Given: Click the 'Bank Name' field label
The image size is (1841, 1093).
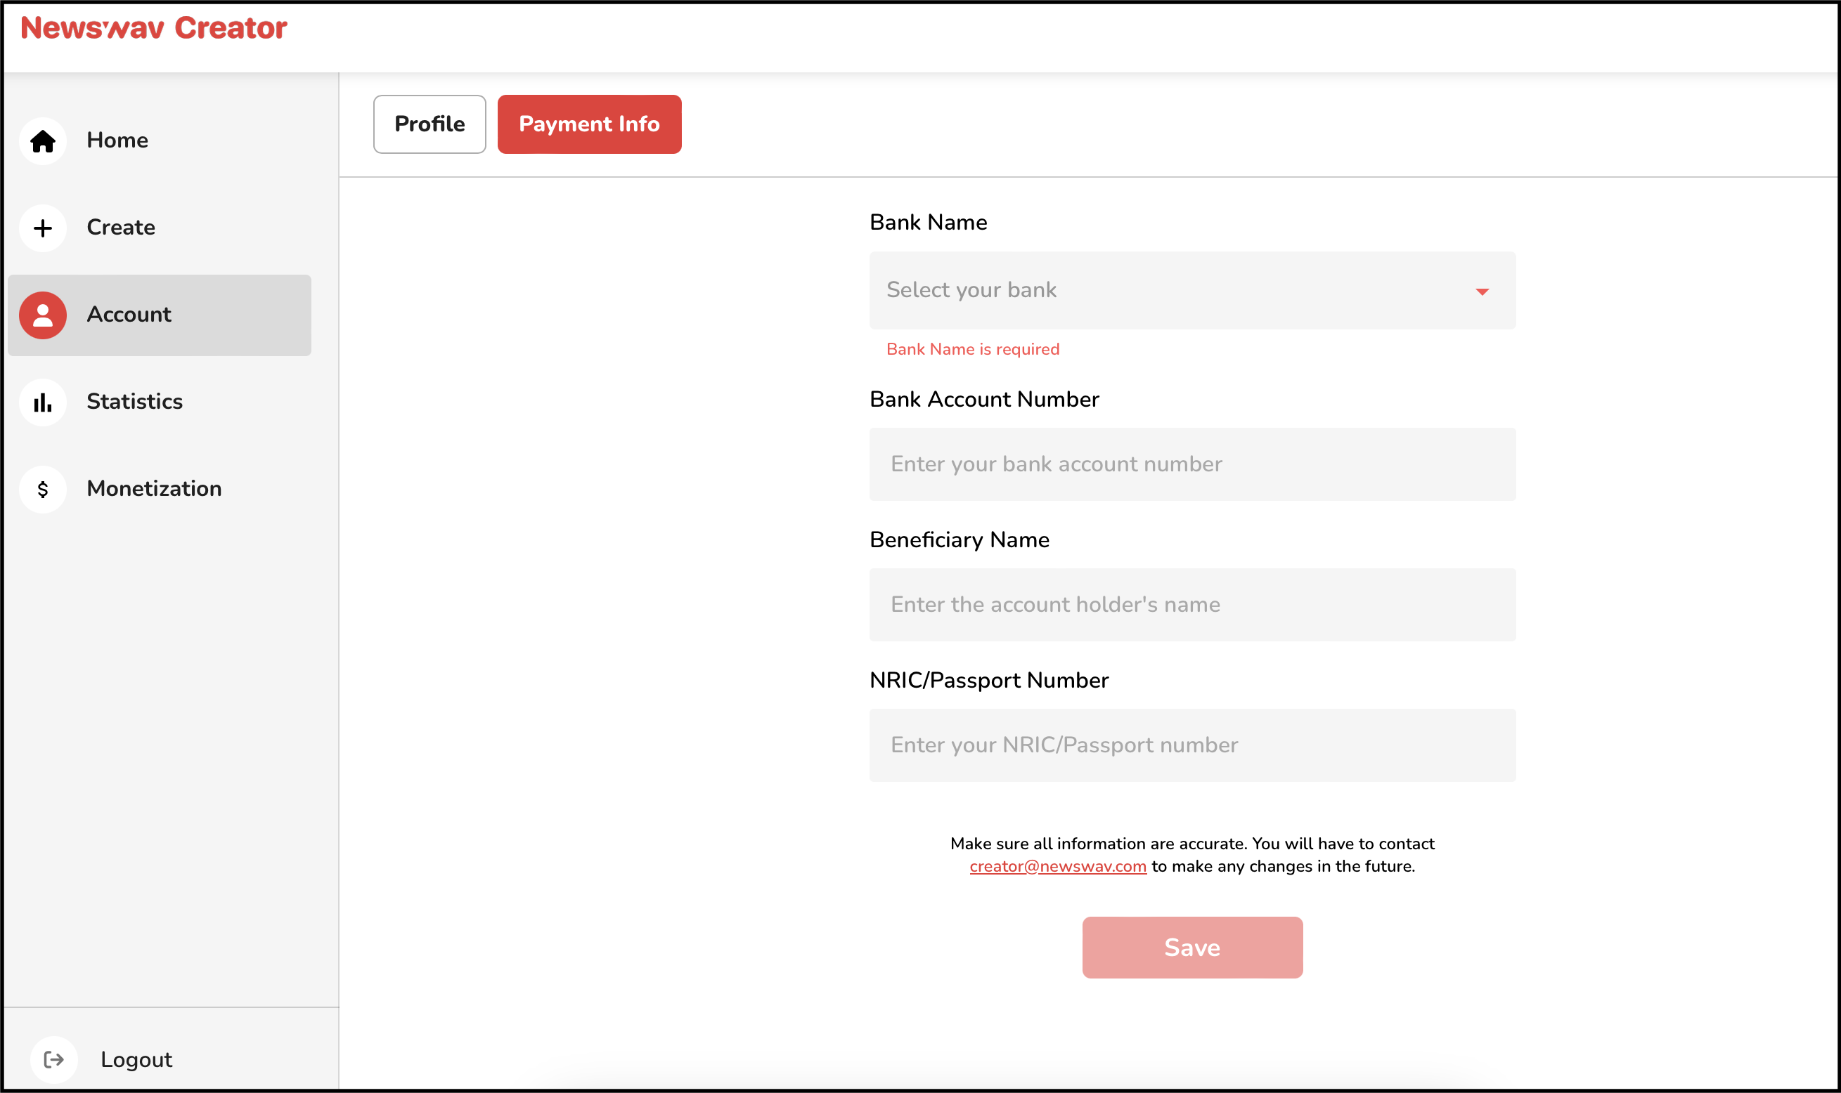Looking at the screenshot, I should pyautogui.click(x=928, y=223).
